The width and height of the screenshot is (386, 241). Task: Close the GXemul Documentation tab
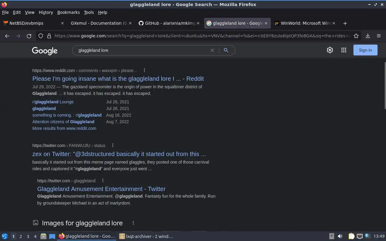click(x=130, y=23)
